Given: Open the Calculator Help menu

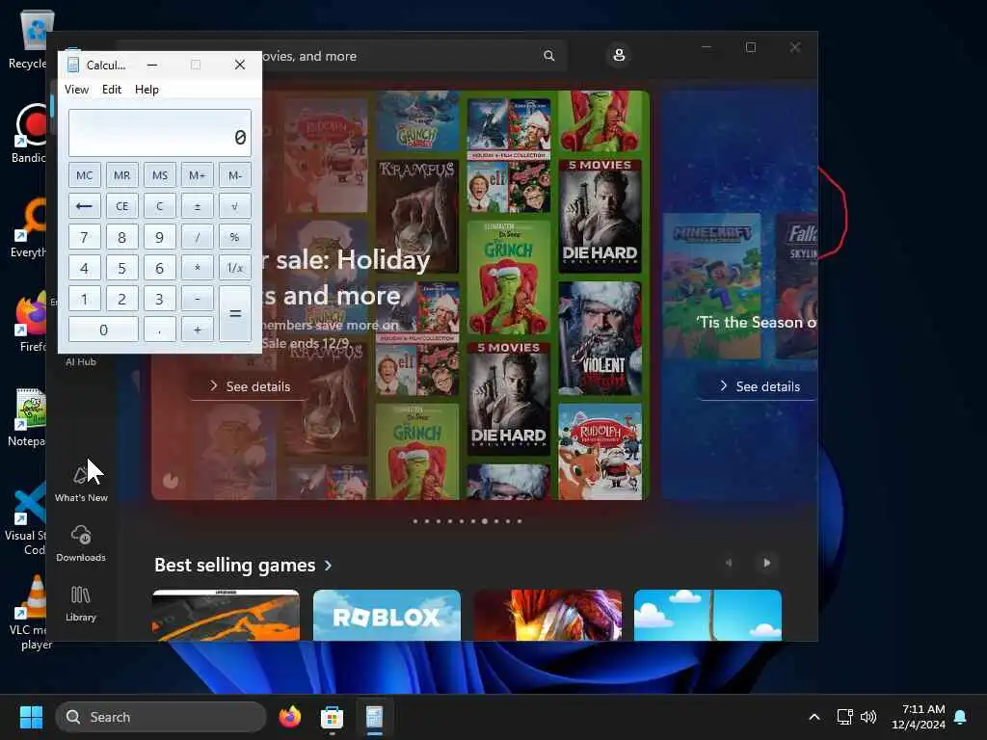Looking at the screenshot, I should coord(147,90).
